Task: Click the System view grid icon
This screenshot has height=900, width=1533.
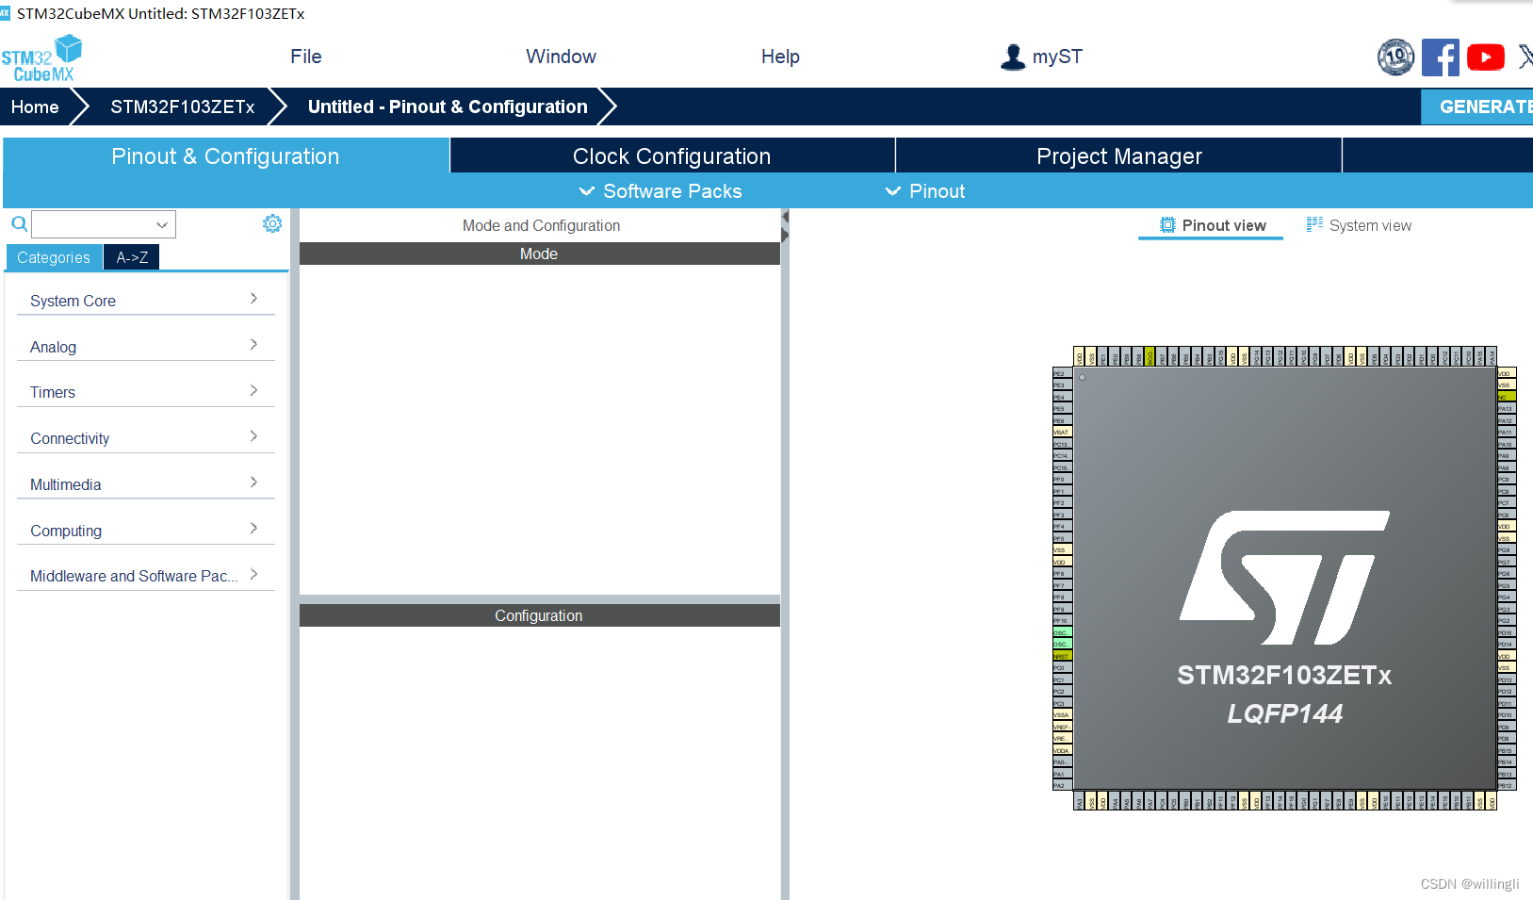Action: (x=1314, y=224)
